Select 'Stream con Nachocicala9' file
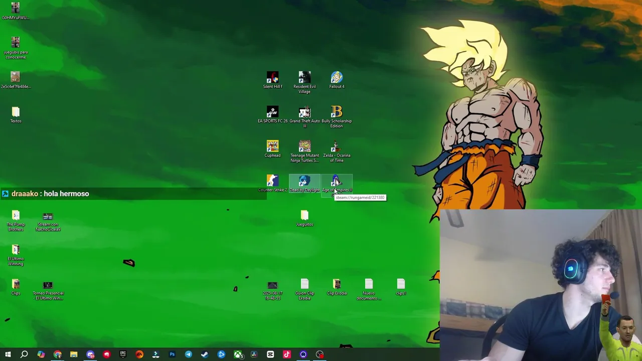642x361 pixels. (48, 221)
